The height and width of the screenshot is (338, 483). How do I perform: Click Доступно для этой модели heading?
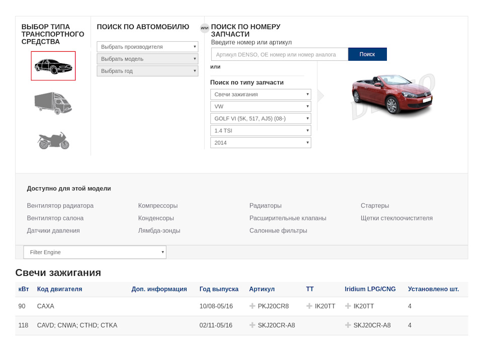[x=69, y=188]
